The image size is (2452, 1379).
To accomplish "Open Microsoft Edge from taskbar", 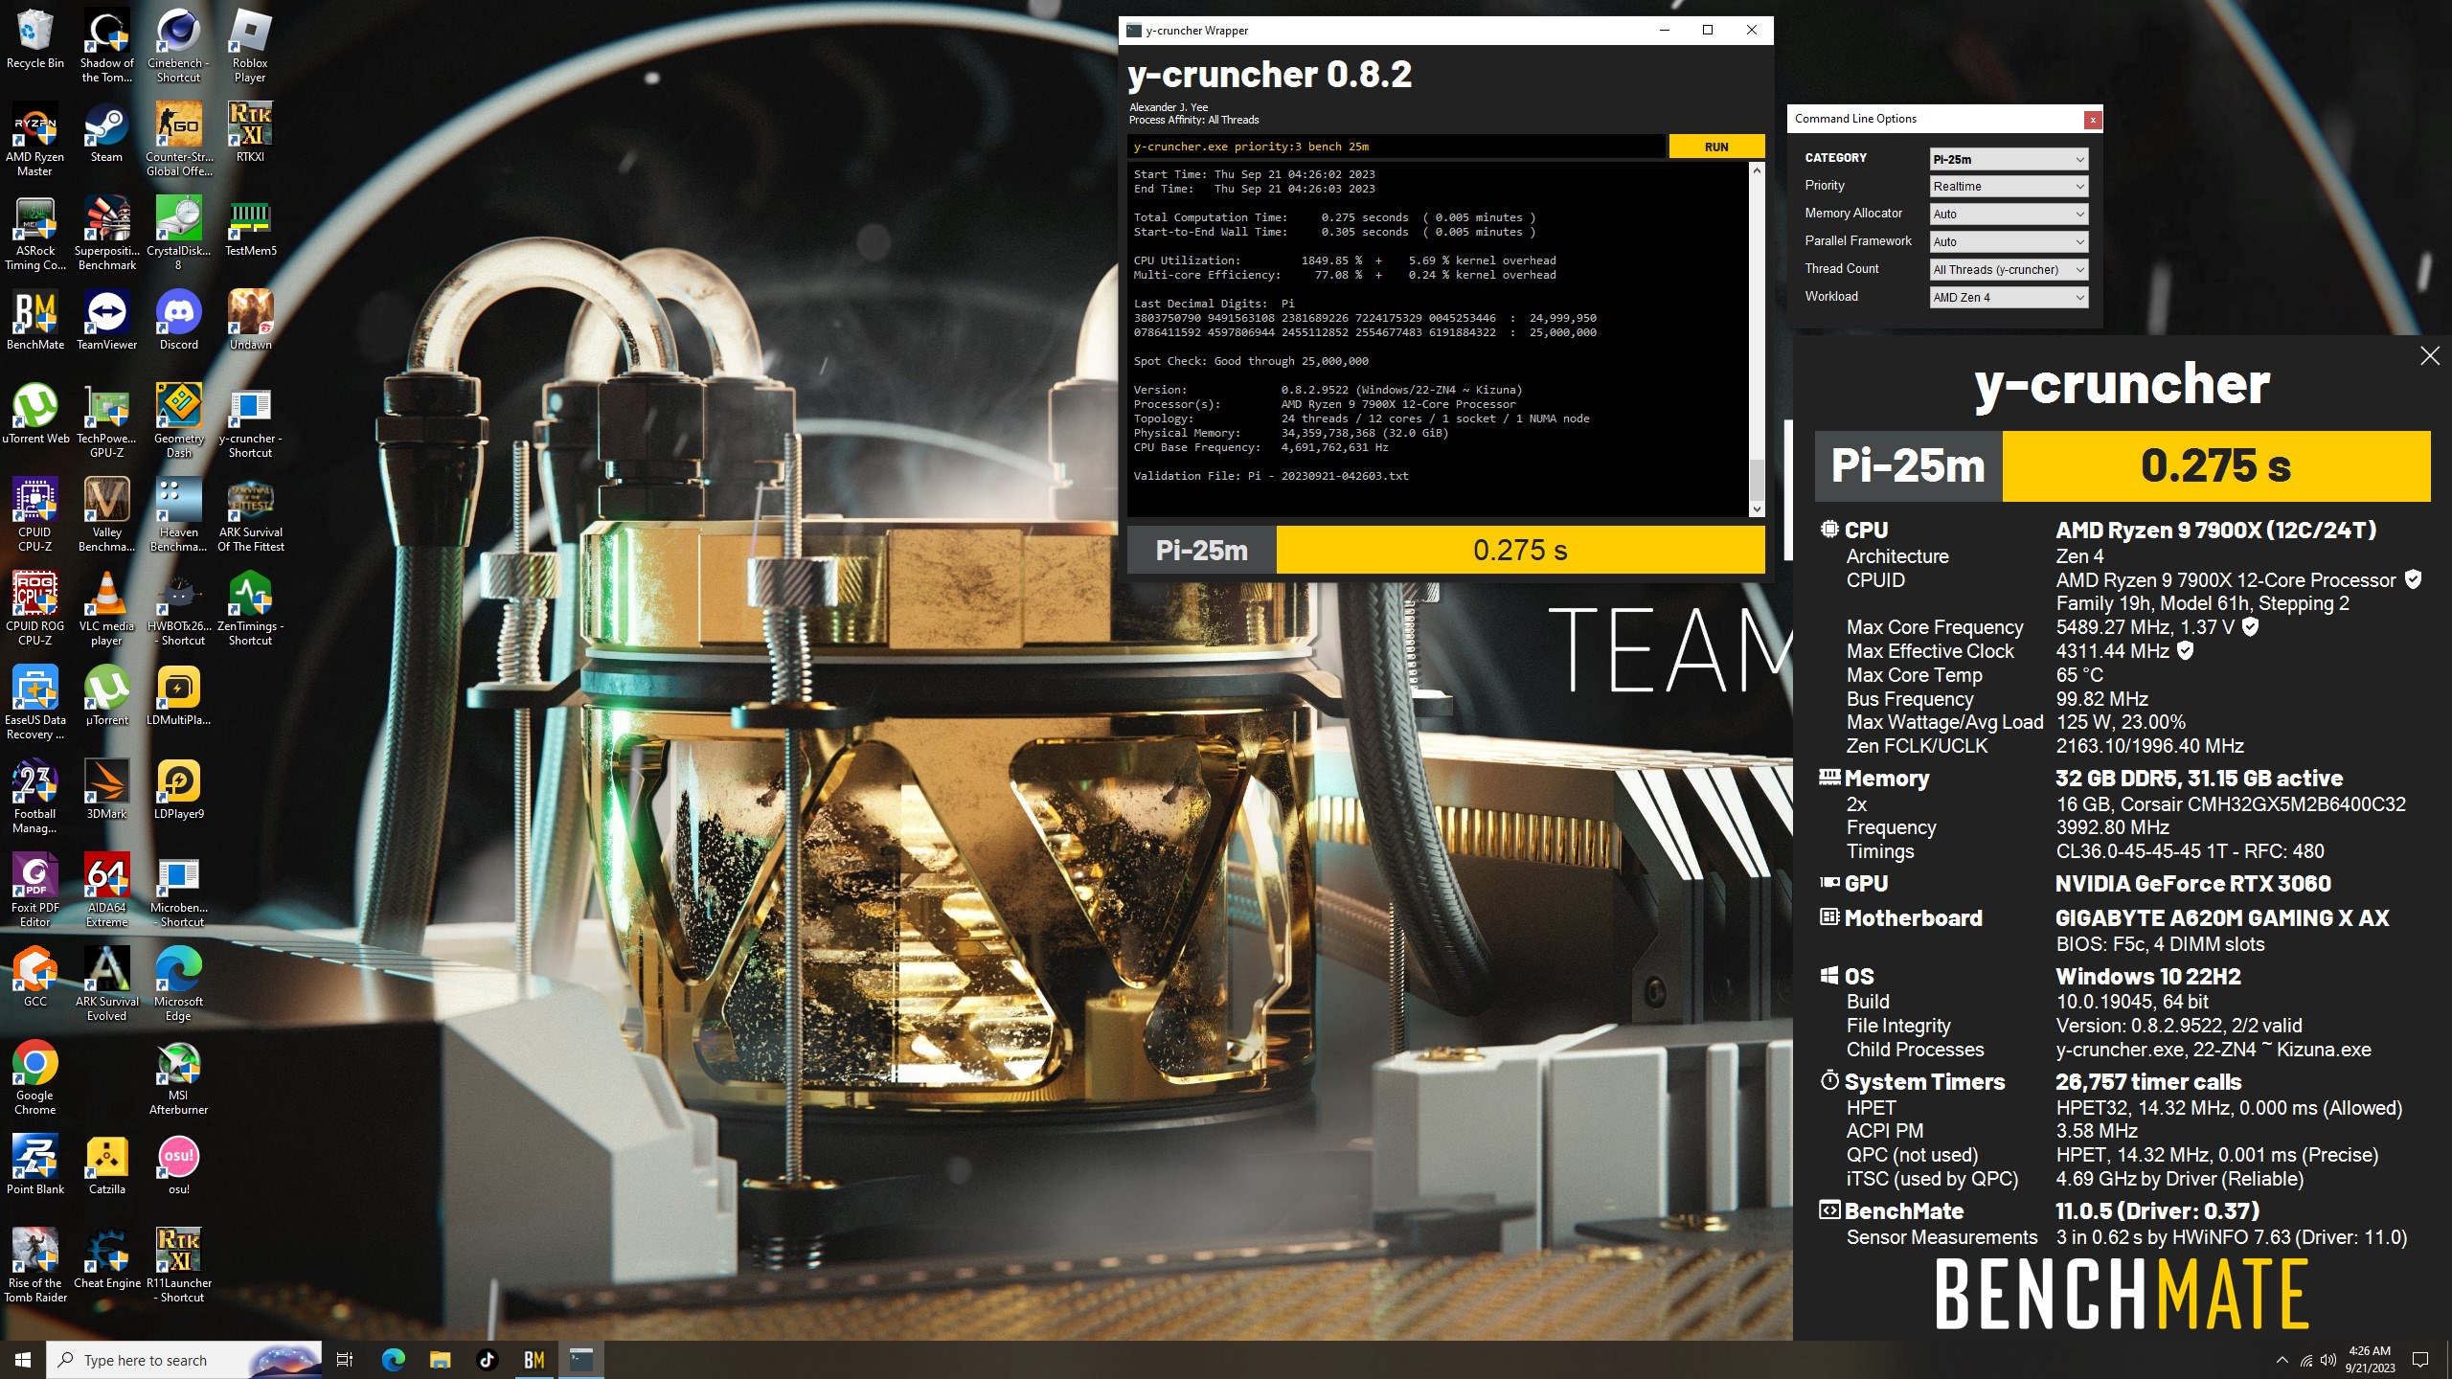I will (393, 1360).
